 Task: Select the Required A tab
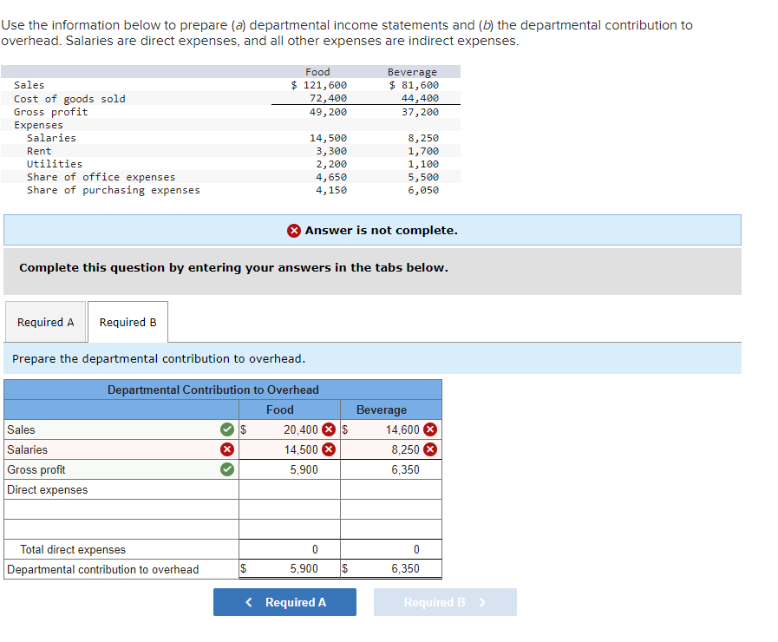[x=45, y=321]
